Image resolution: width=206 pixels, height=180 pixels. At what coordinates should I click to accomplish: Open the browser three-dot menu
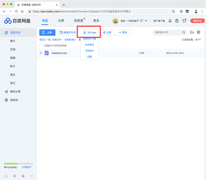[202, 12]
